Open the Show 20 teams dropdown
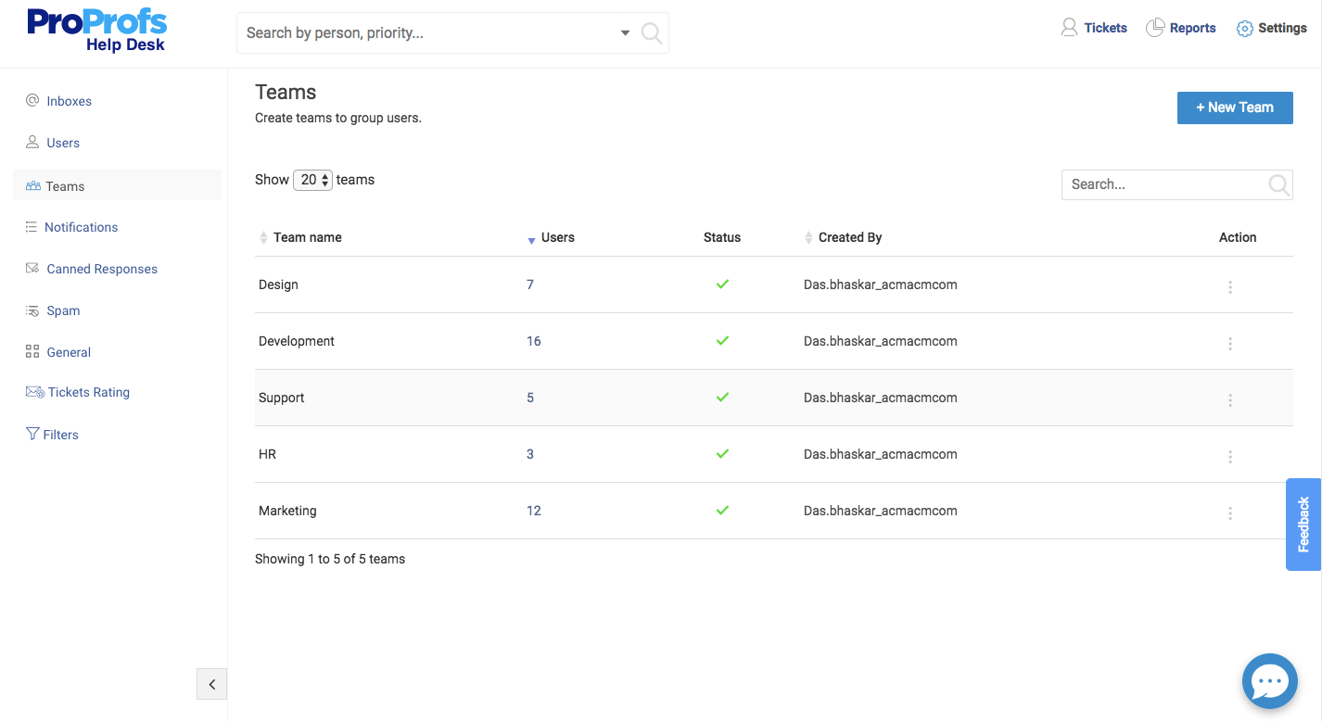 click(x=312, y=180)
